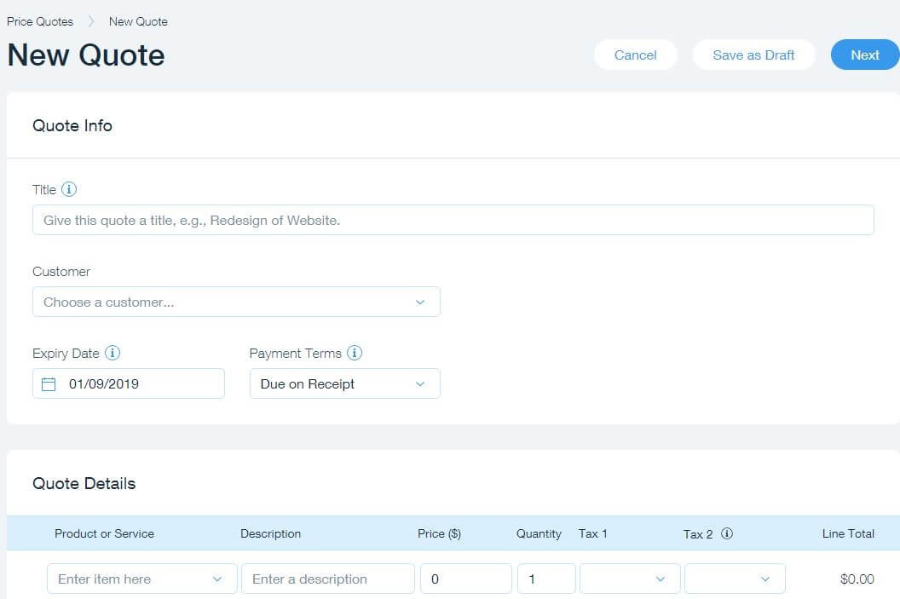Click the Price ($) column header
900x599 pixels.
439,533
